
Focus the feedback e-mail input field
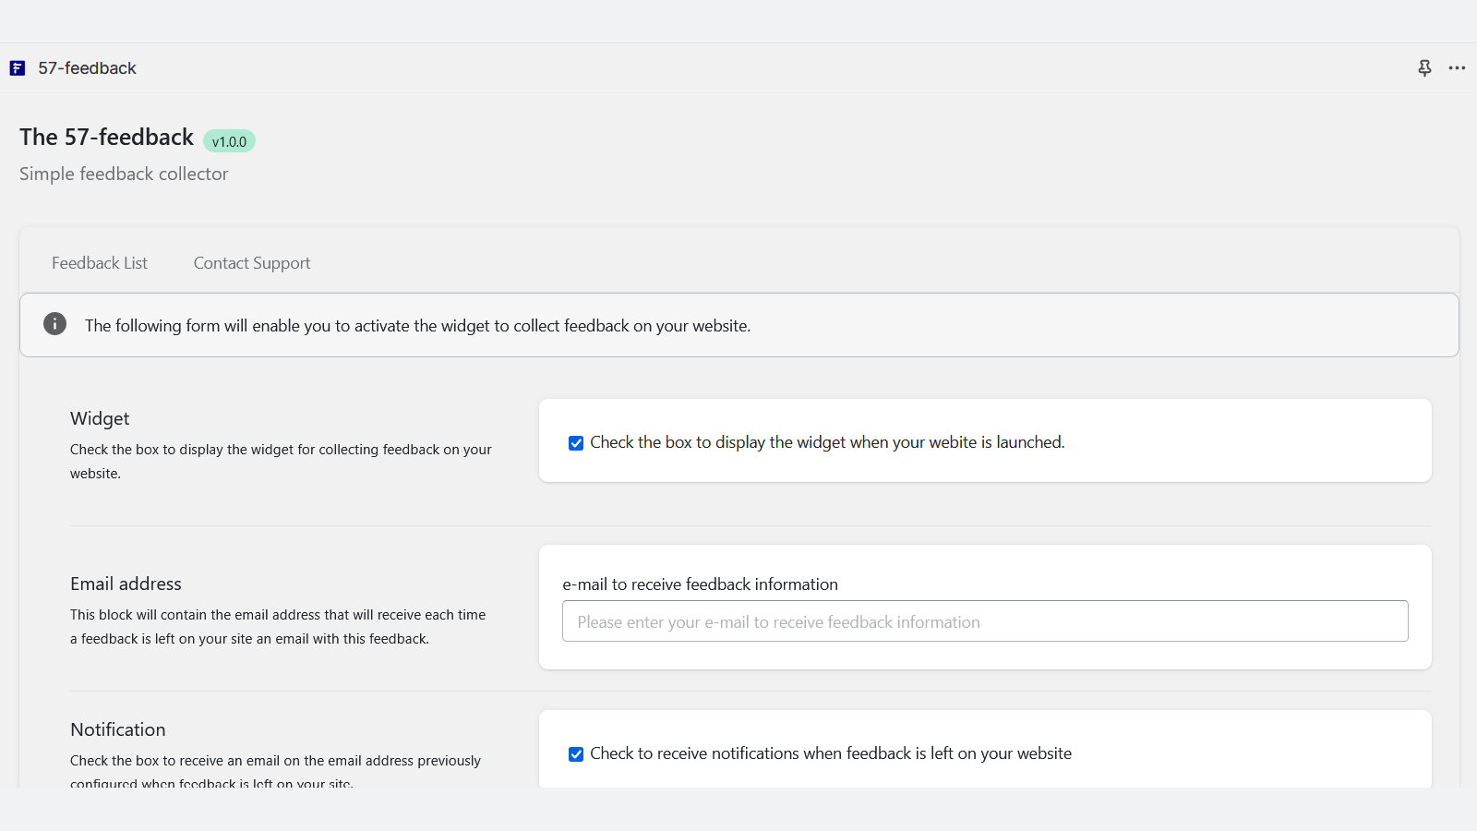pos(984,621)
